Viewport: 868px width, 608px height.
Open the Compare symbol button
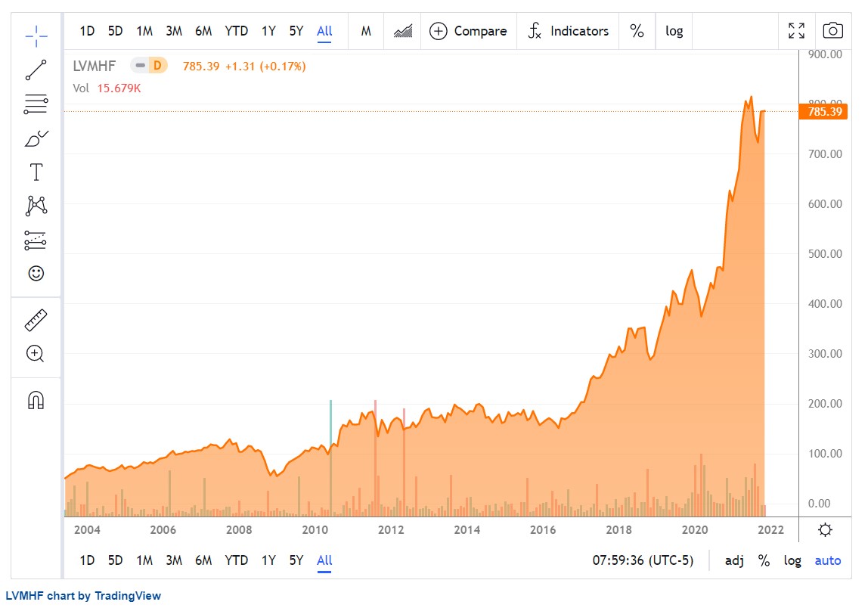coord(468,31)
